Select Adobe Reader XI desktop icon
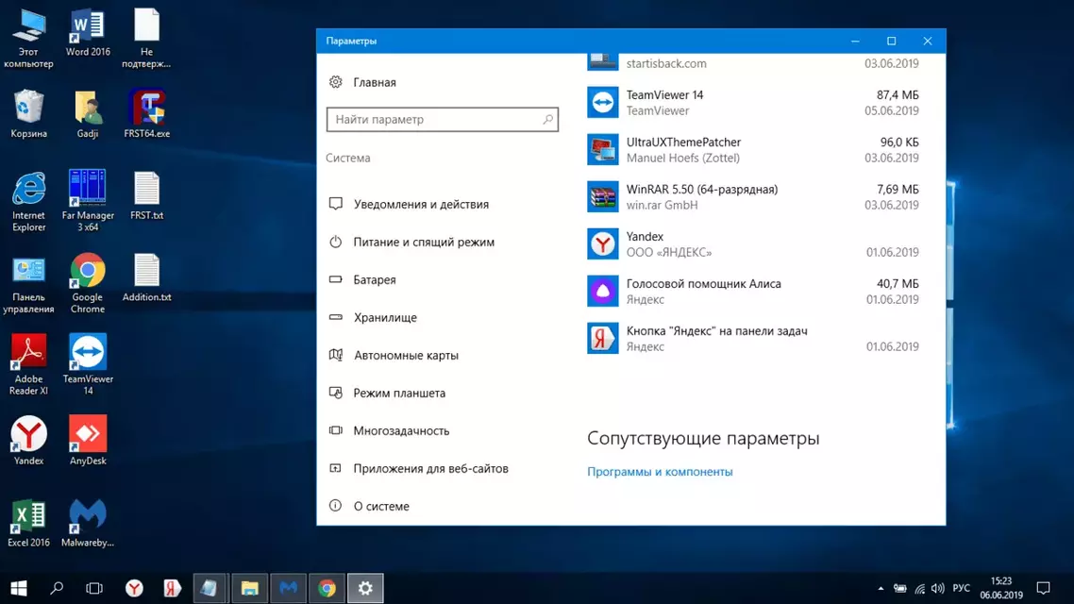Image resolution: width=1074 pixels, height=604 pixels. [x=28, y=365]
